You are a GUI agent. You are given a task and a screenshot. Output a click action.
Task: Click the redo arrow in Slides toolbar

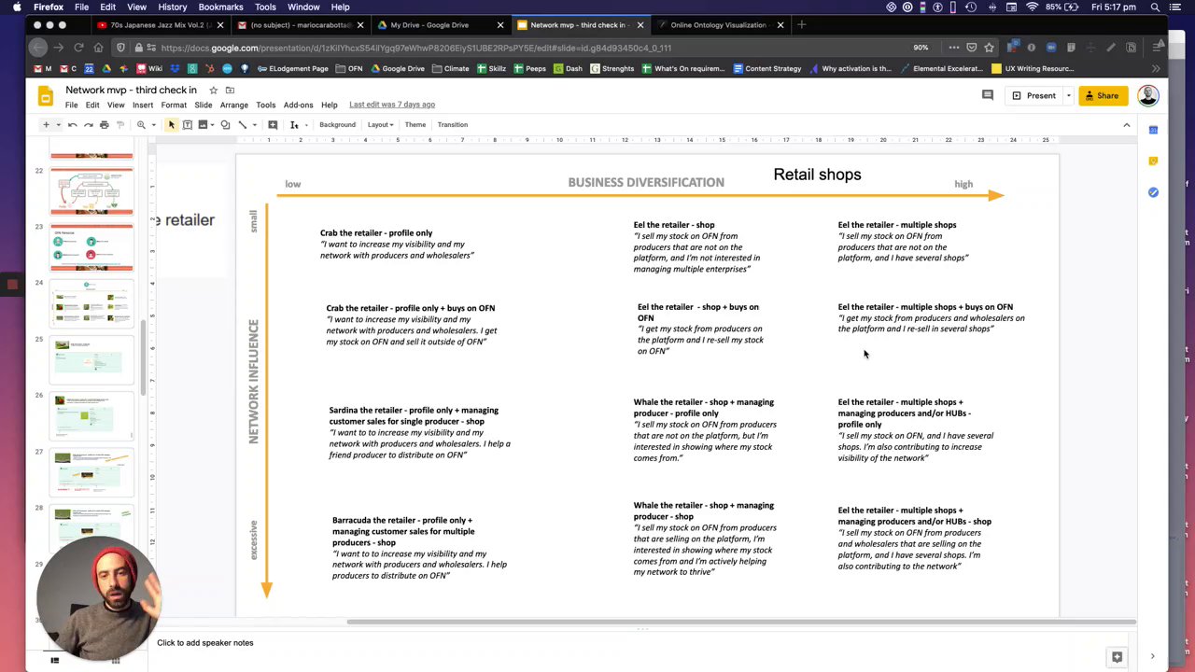(x=89, y=125)
